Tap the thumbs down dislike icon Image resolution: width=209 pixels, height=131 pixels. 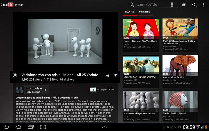(x=116, y=75)
